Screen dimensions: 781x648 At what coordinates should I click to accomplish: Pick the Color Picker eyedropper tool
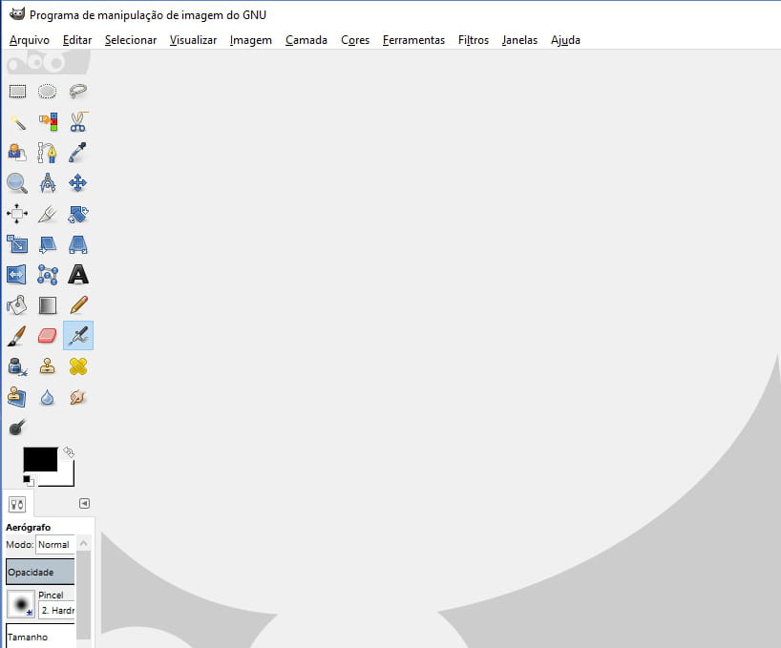(x=78, y=153)
